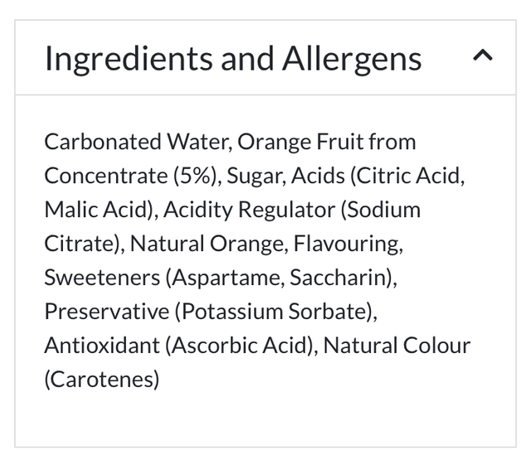531x460 pixels.
Task: Click the Ingredients and Allergens heading
Action: click(233, 59)
